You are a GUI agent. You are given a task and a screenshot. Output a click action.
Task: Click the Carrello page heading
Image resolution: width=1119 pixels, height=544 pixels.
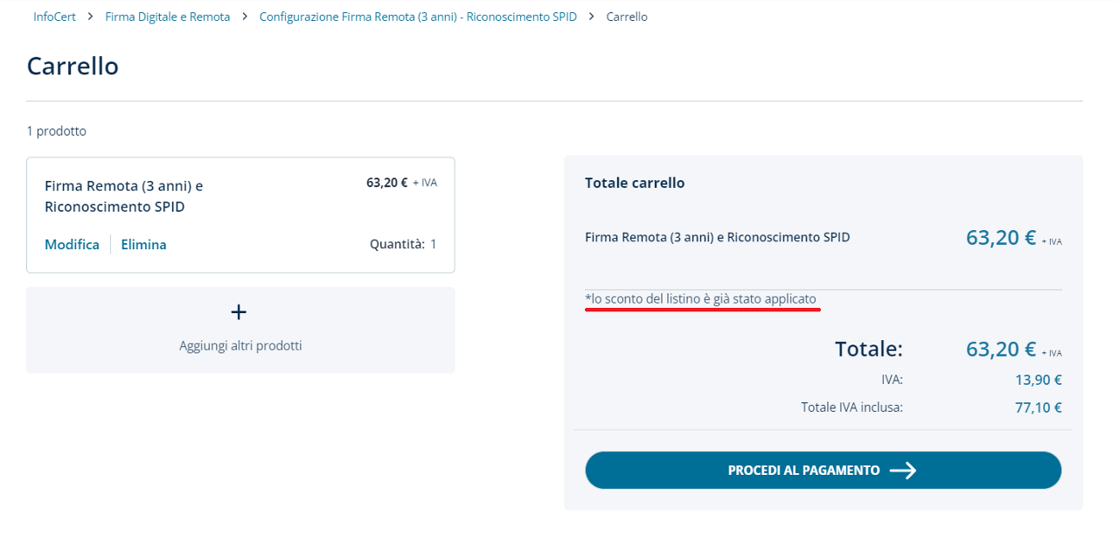(x=73, y=66)
